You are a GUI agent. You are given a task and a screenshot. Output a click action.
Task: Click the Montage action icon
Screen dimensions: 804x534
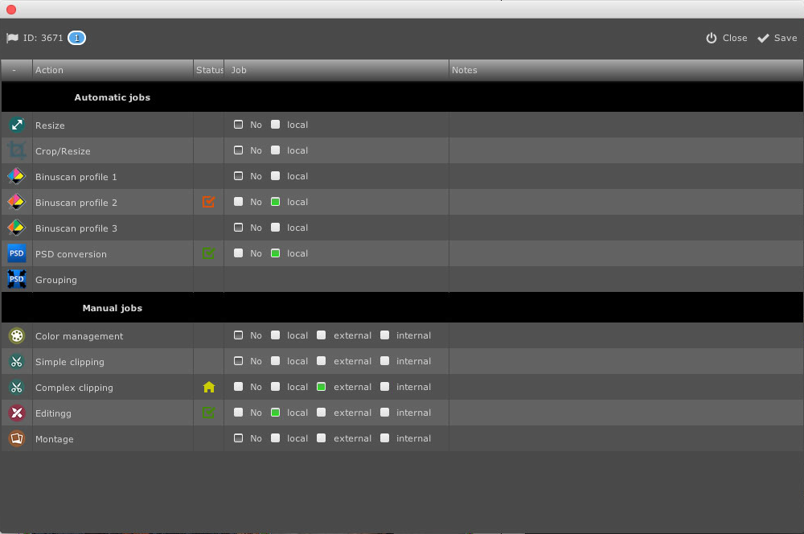click(x=17, y=438)
